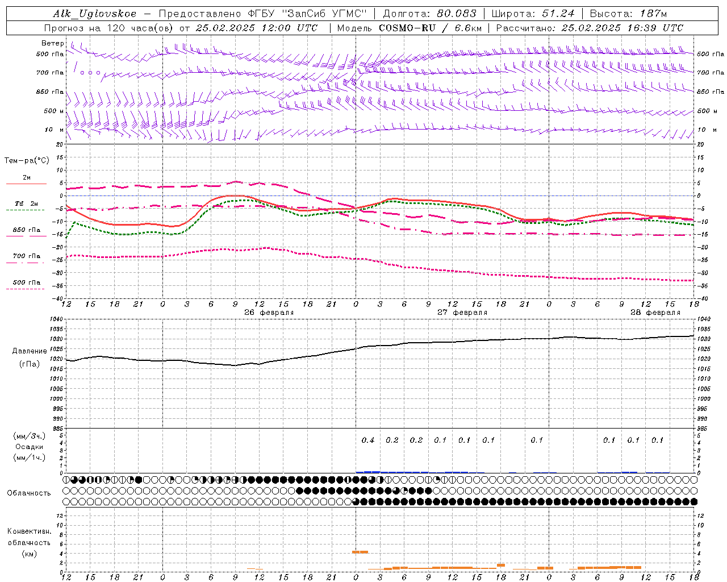
Task: Click the "Давление" pressure panel label
Action: (30, 351)
